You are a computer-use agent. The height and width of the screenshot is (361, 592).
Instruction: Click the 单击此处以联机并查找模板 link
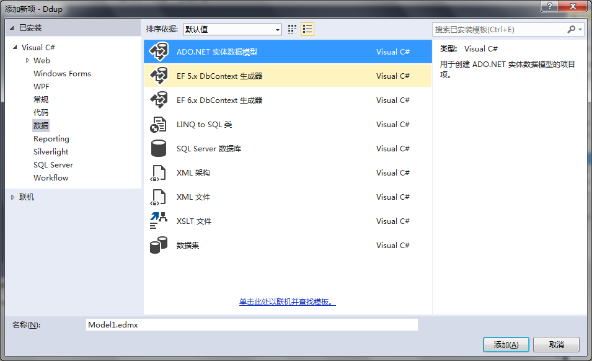[x=287, y=301]
